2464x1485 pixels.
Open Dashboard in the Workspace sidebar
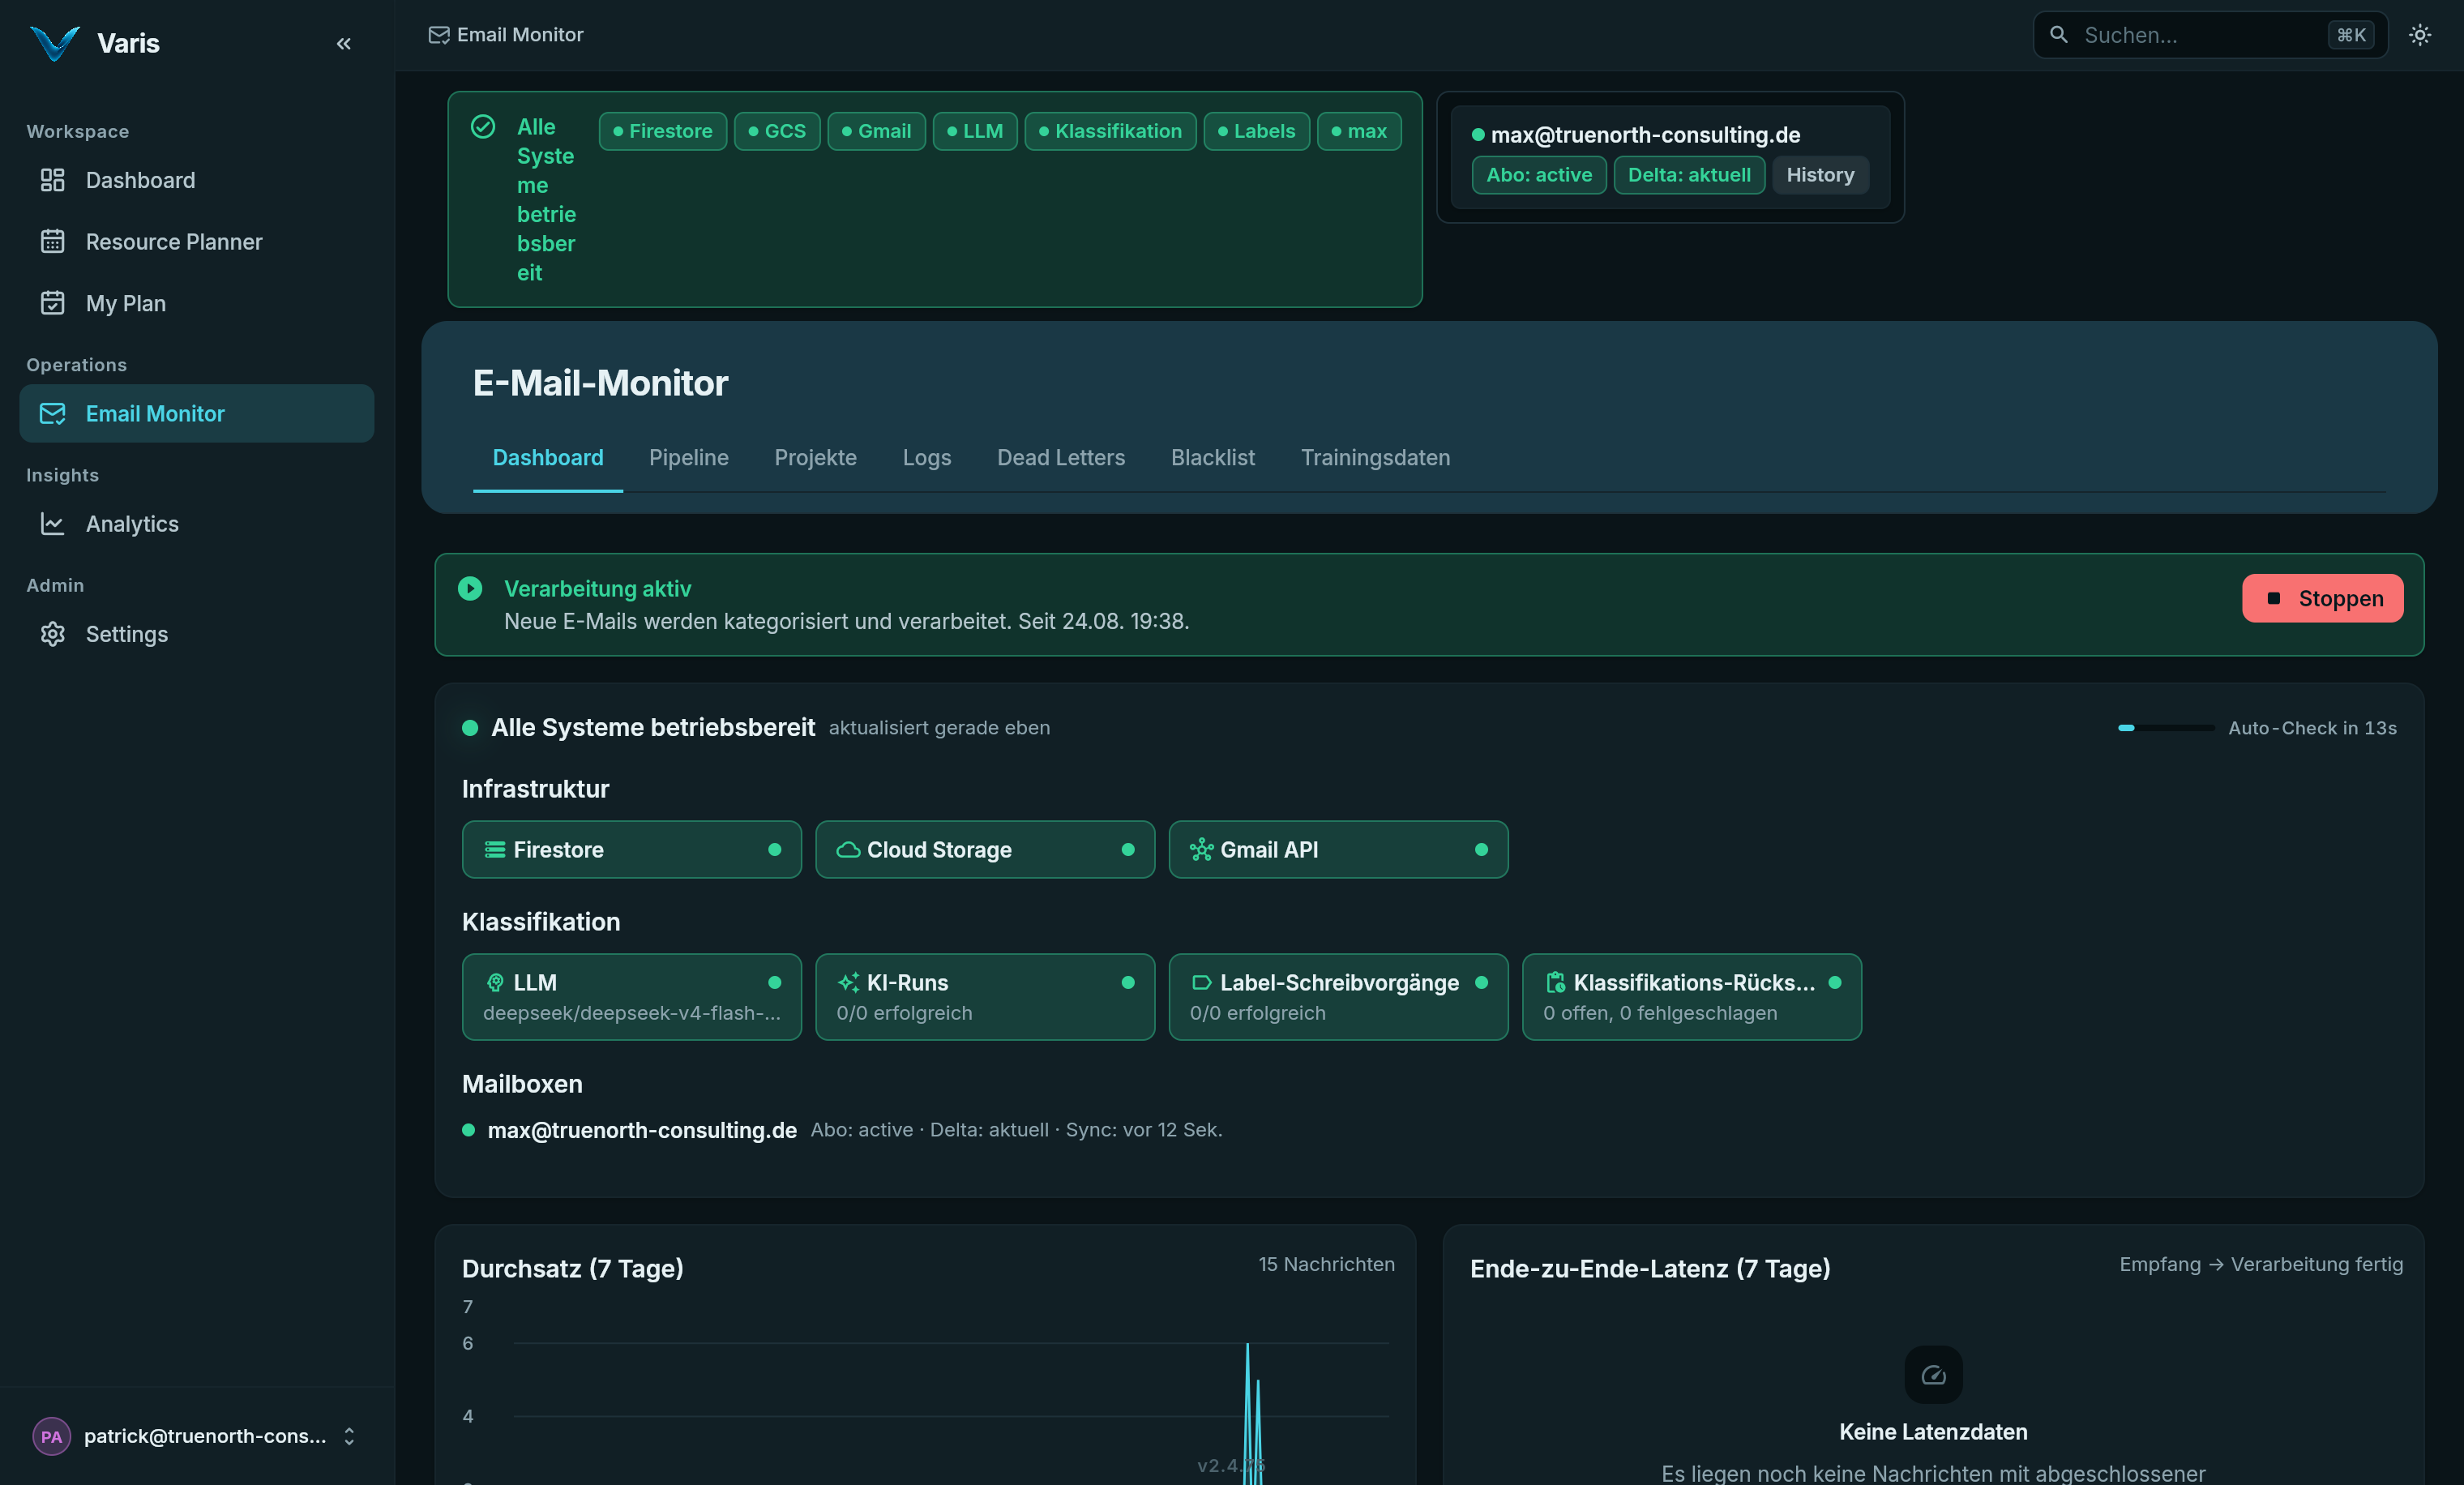[x=197, y=180]
